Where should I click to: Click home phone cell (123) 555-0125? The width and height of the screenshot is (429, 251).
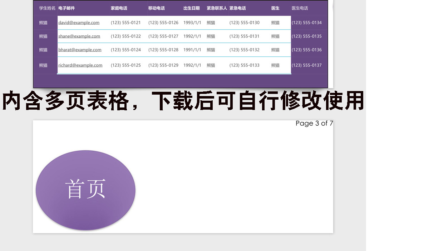(x=126, y=65)
